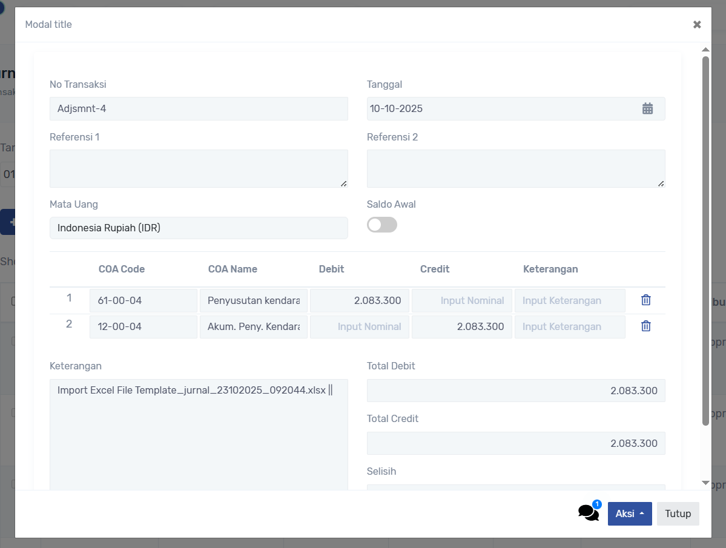Click COA Code 61-00-04 field
Screen dimensions: 726x548
[143, 300]
